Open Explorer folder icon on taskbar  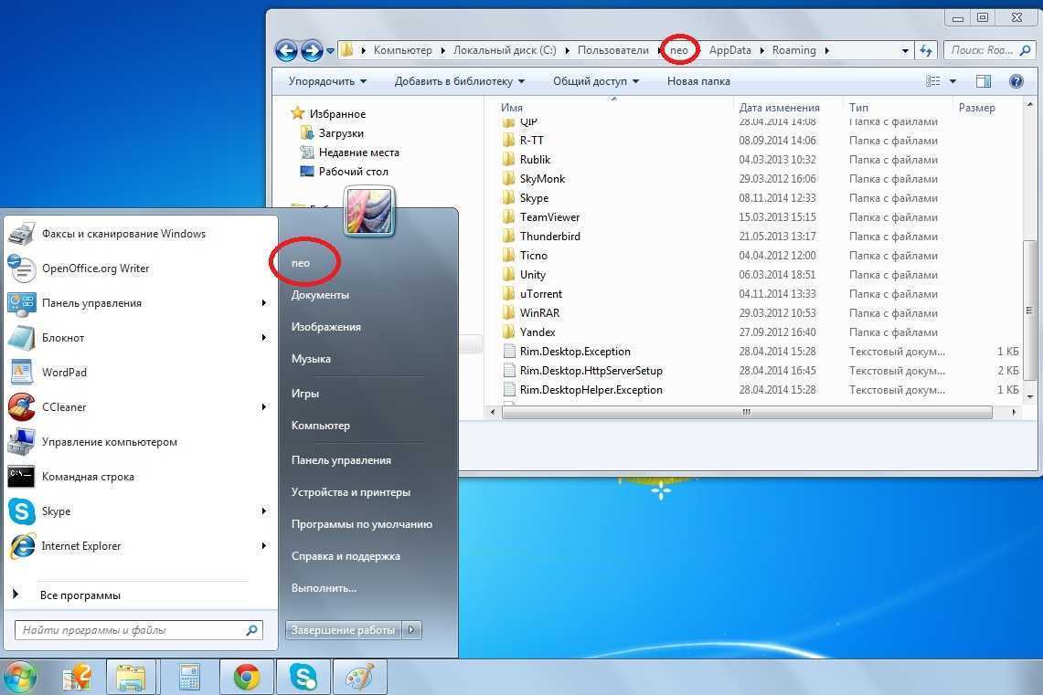(131, 678)
